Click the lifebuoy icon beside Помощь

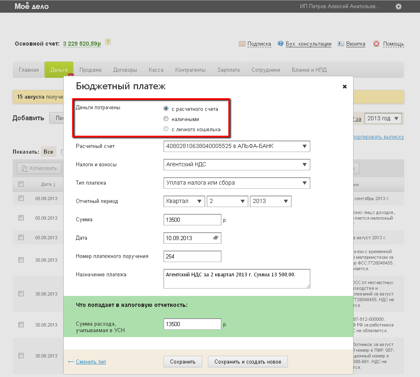click(x=376, y=44)
